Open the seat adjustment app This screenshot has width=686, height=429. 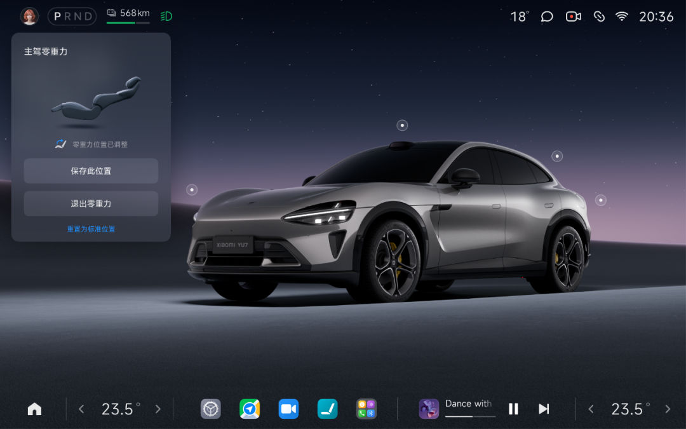pyautogui.click(x=327, y=409)
